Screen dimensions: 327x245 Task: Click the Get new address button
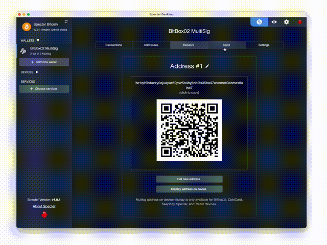click(189, 179)
